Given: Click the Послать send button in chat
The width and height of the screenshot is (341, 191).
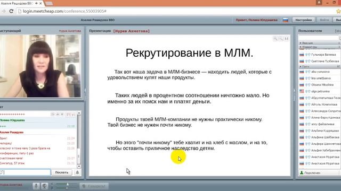Looking at the screenshot, I should [62, 172].
